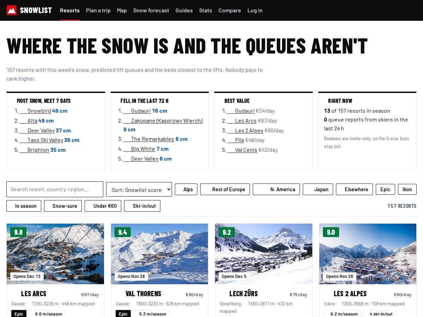Open Snow forecast in the navigation

pos(151,11)
